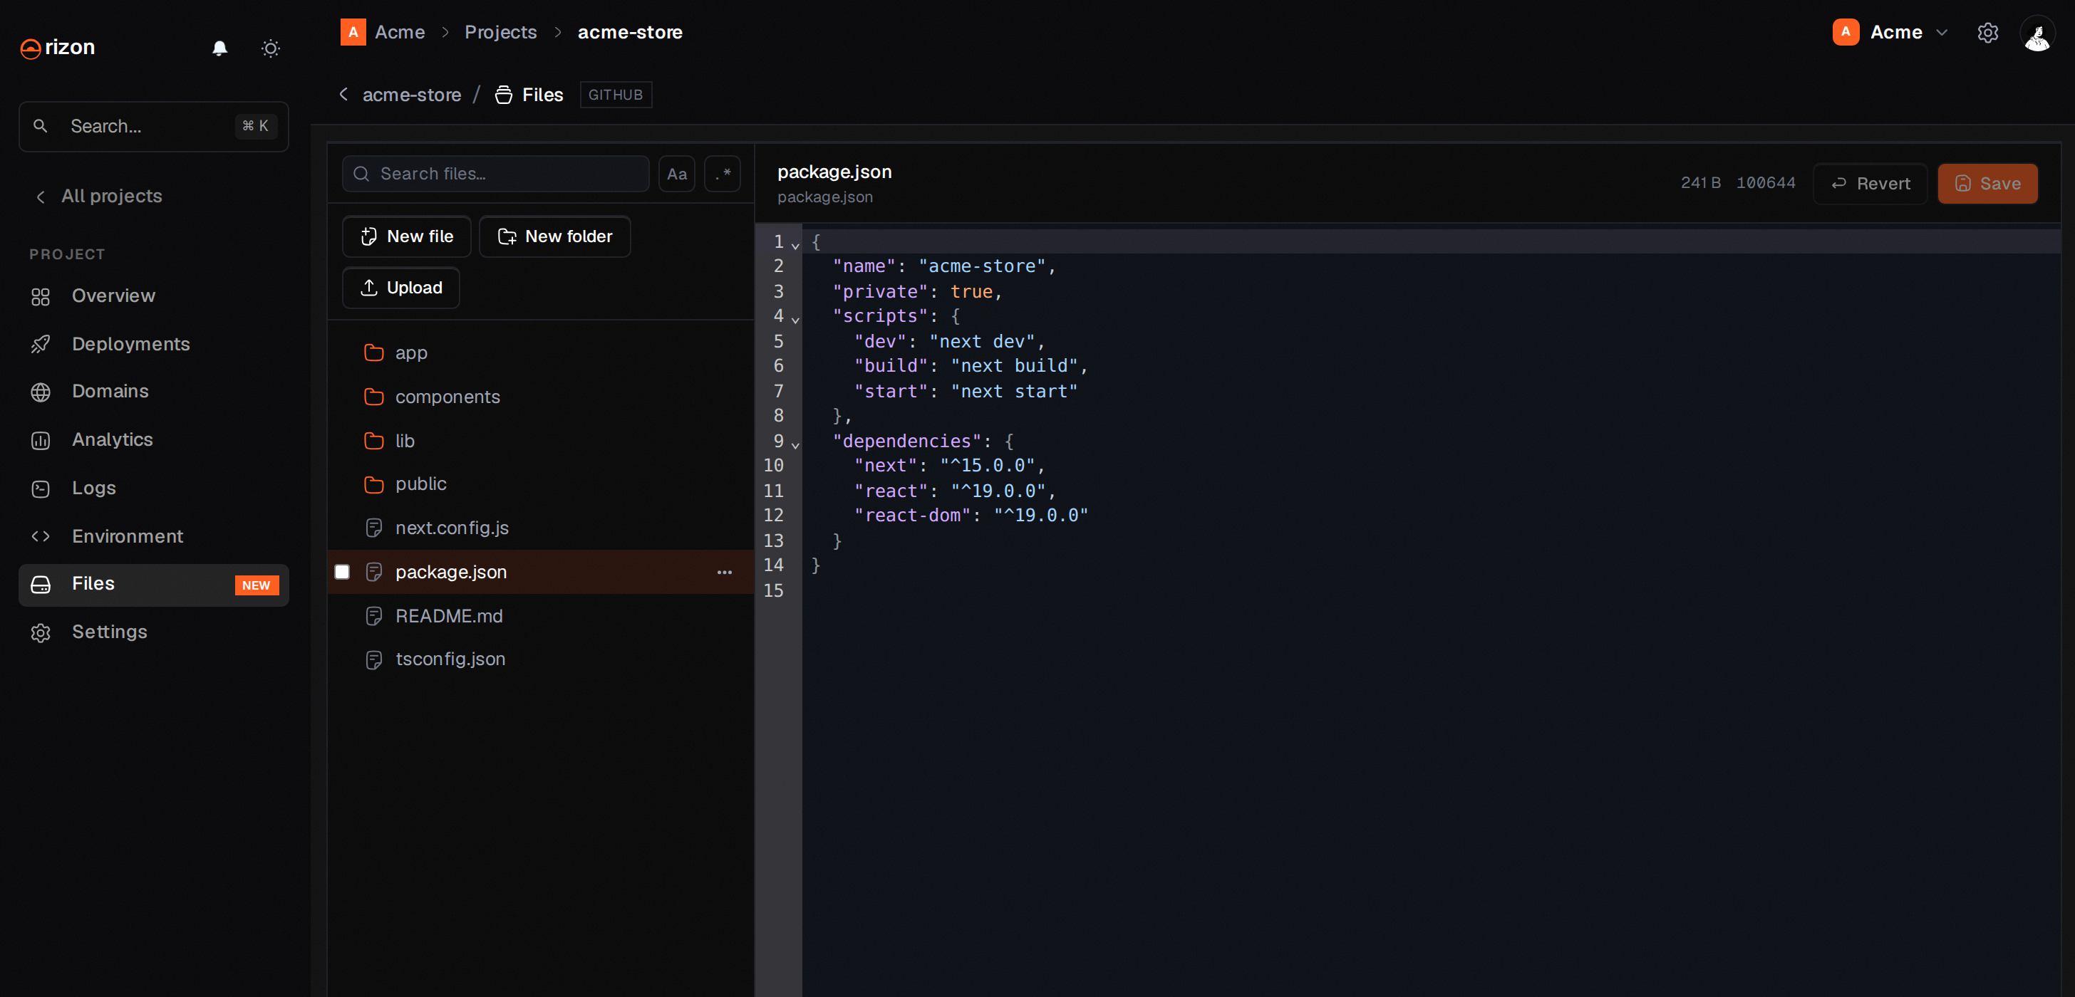Open user profile avatar

click(x=2037, y=33)
